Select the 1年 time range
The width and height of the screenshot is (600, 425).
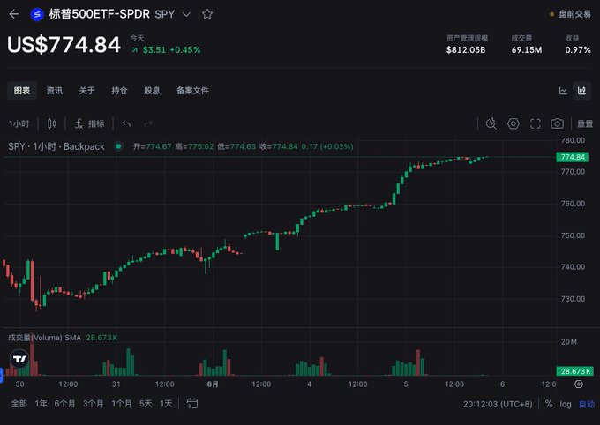[41, 404]
